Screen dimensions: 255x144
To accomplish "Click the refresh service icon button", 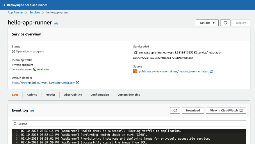I will click(225, 23).
